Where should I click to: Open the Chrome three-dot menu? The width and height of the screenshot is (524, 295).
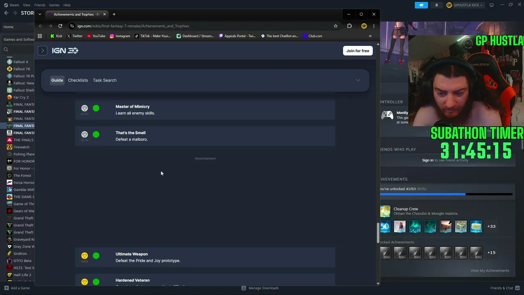pos(374,26)
